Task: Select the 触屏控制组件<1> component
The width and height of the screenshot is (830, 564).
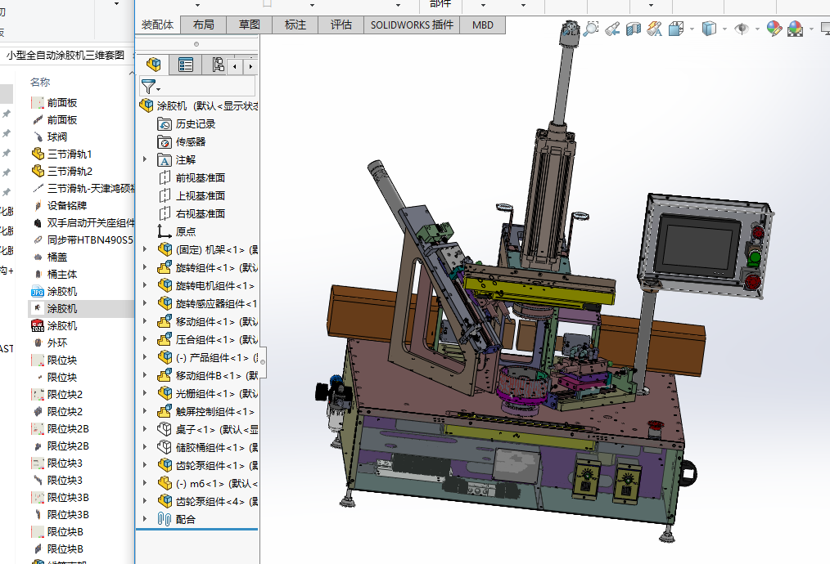Action: click(x=214, y=411)
